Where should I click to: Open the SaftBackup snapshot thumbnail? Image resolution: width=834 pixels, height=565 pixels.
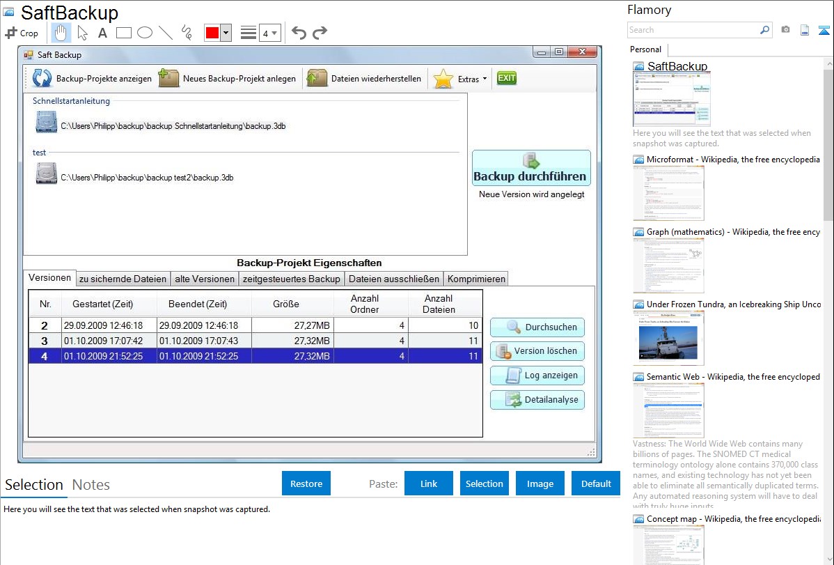coord(672,100)
